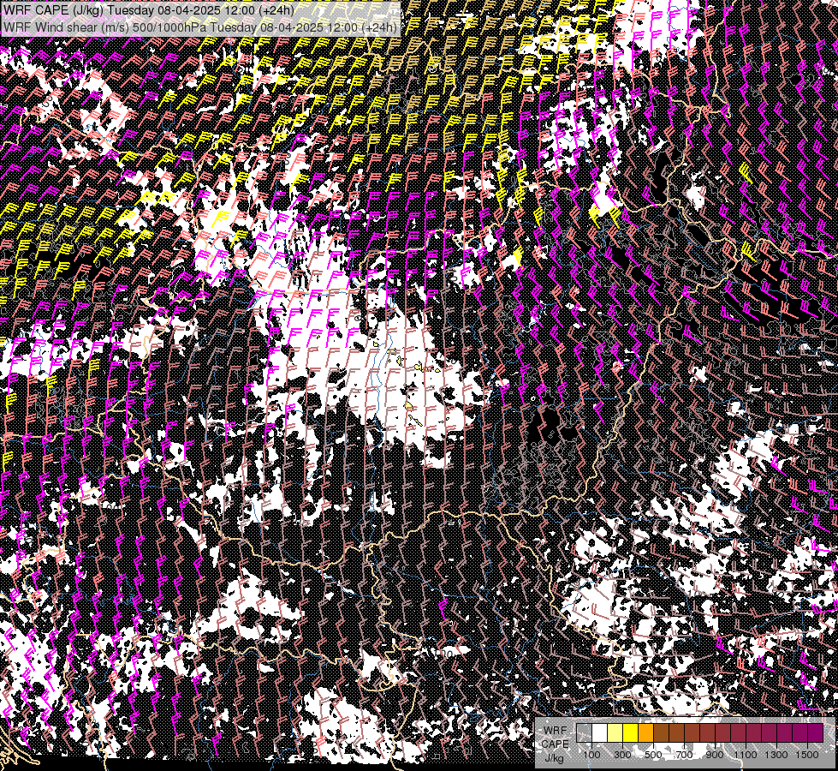Click the legend value 300
The height and width of the screenshot is (771, 838).
pyautogui.click(x=622, y=755)
